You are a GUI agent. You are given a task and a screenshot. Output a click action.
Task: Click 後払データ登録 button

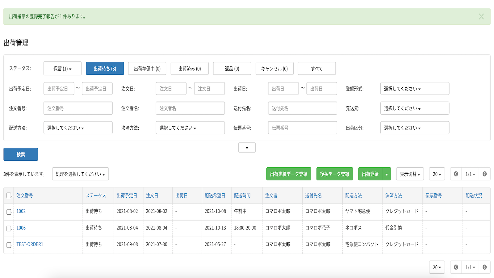[x=334, y=174]
